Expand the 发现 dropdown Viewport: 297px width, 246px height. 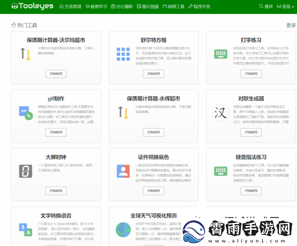click(285, 7)
